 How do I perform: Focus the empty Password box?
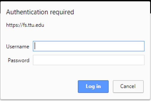(x=89, y=60)
